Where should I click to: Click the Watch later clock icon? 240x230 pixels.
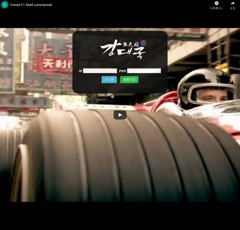coord(216,3)
